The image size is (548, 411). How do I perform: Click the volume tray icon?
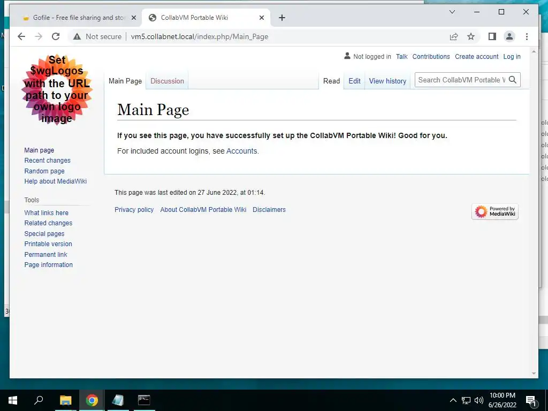click(x=479, y=400)
